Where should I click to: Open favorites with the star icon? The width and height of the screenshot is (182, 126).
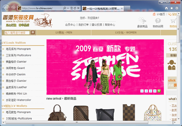tap(171, 8)
